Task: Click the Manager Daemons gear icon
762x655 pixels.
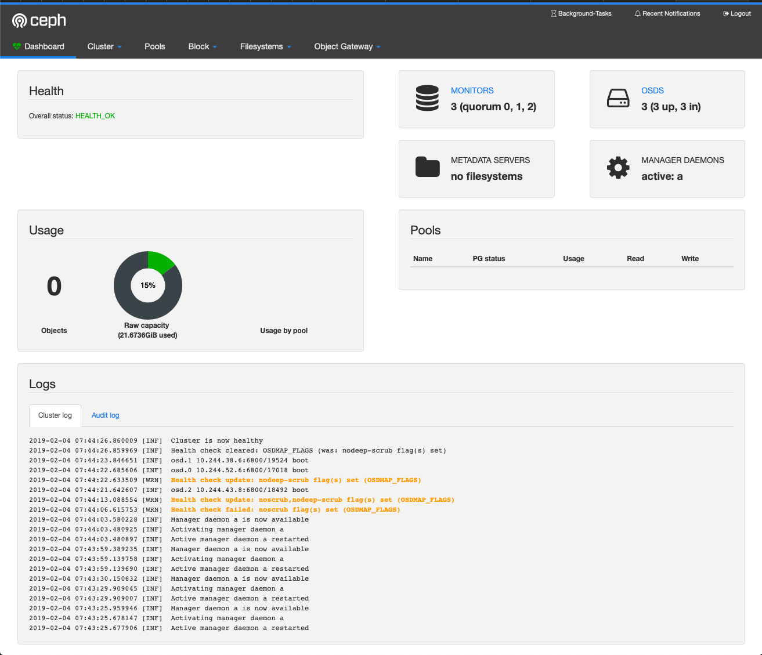Action: (x=618, y=168)
